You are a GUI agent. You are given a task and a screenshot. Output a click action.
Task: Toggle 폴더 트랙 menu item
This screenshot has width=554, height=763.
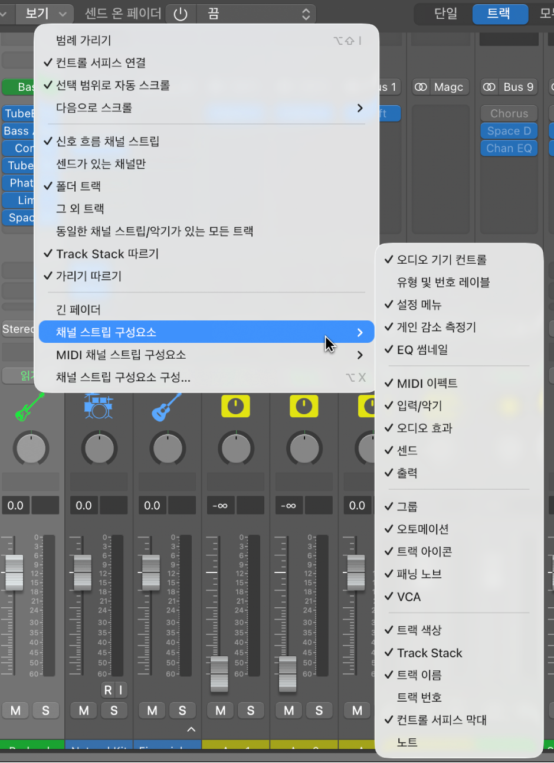point(206,186)
